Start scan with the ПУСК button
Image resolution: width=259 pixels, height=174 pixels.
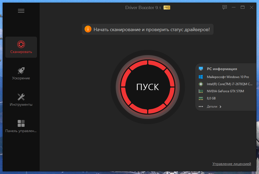148,87
